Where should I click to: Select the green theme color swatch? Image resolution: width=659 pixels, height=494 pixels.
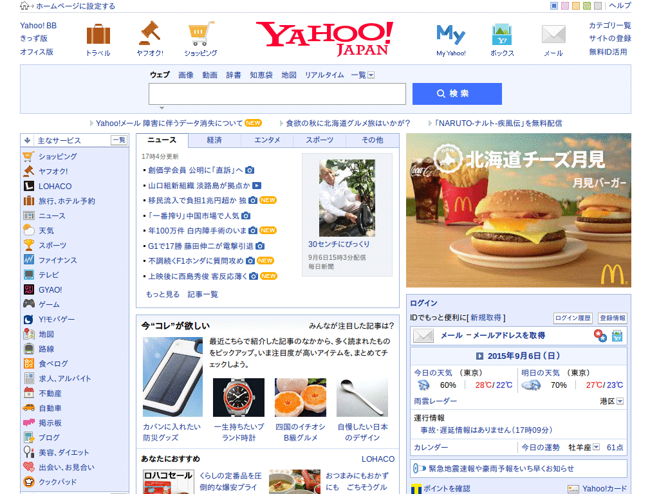[x=587, y=6]
